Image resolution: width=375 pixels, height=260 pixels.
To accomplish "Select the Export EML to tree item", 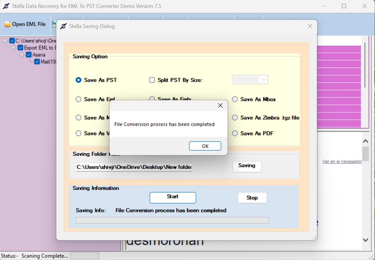I will point(40,48).
